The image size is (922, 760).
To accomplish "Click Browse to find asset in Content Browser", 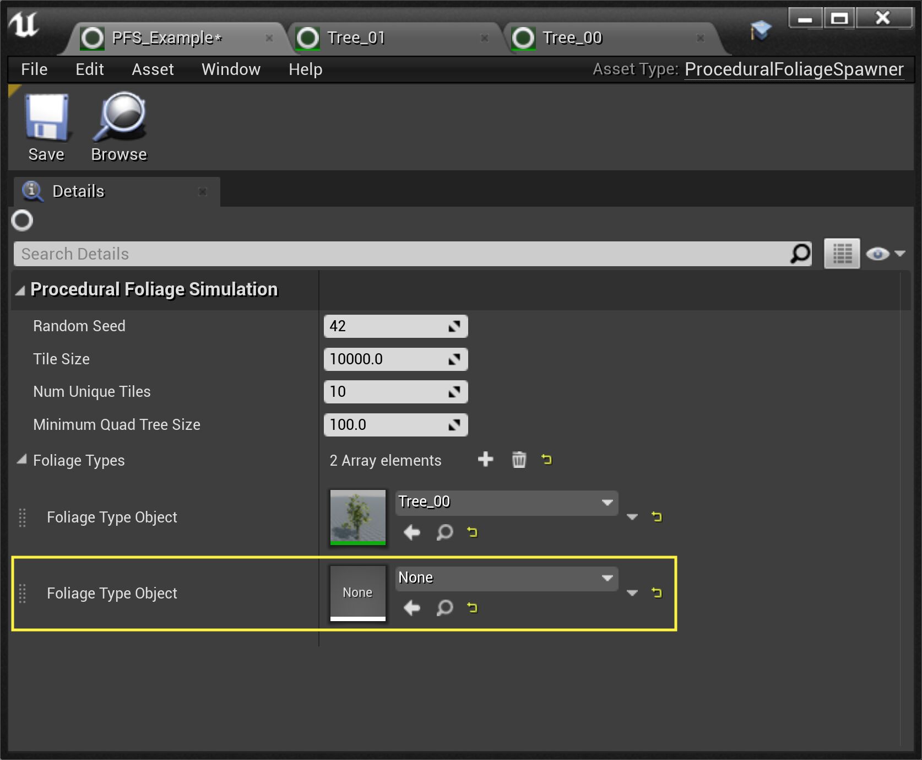I will click(x=120, y=118).
